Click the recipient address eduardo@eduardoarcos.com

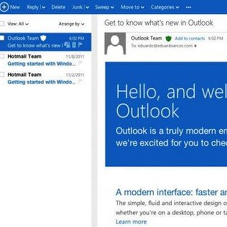pos(165,46)
